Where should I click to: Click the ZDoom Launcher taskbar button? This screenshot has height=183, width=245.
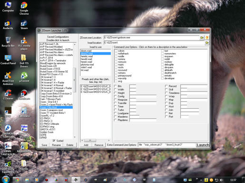click(76, 180)
